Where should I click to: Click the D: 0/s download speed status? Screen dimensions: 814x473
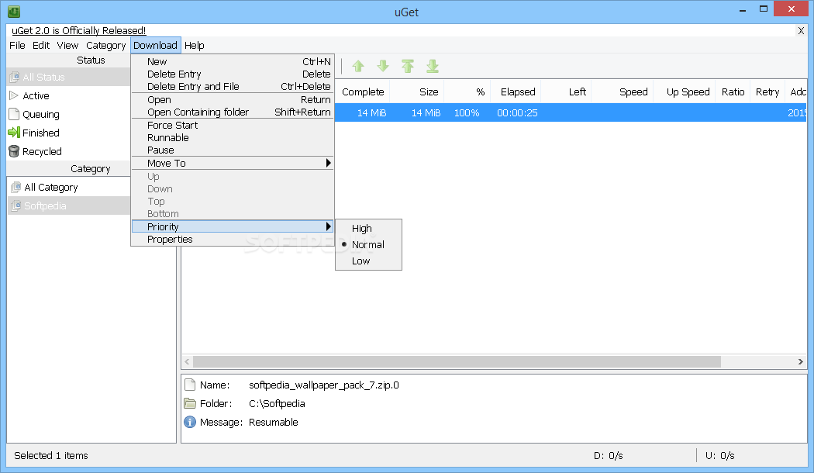[x=608, y=455]
